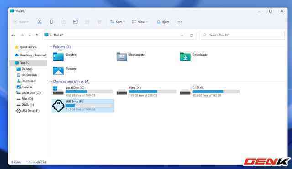
Task: Go up one level arrow
Action: point(37,35)
